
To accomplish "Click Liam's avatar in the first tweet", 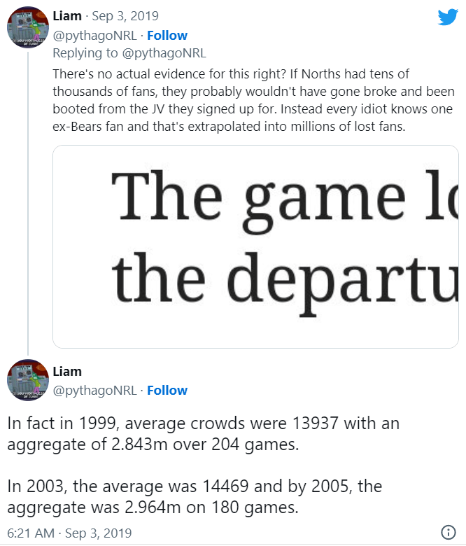I will pyautogui.click(x=27, y=29).
